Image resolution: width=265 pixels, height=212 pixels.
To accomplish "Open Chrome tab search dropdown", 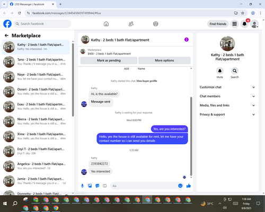I will 4,4.
